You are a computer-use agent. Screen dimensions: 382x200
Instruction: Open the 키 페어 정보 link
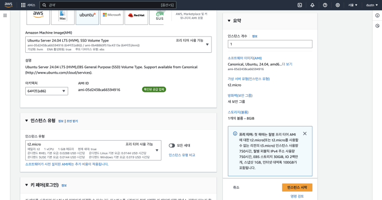64,185
